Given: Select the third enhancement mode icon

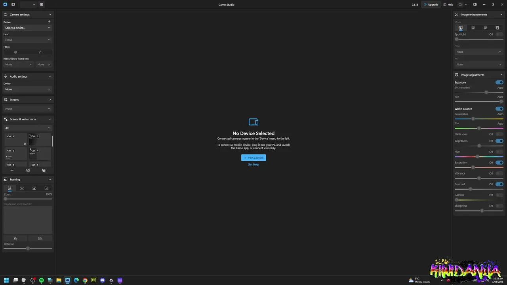Looking at the screenshot, I should tap(485, 28).
